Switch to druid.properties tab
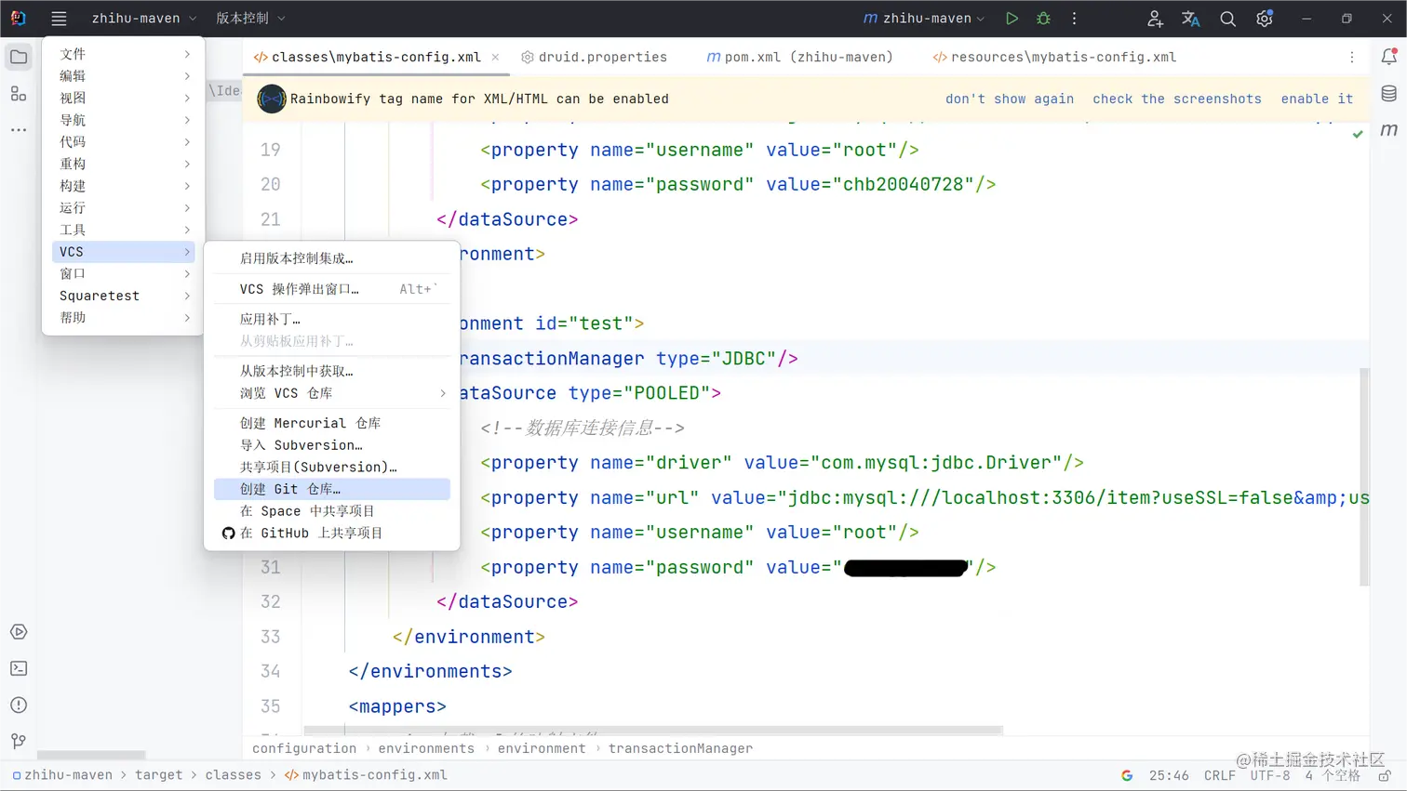1407x791 pixels. 594,58
